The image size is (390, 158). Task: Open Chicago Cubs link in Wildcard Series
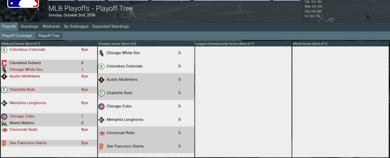[x=22, y=116]
